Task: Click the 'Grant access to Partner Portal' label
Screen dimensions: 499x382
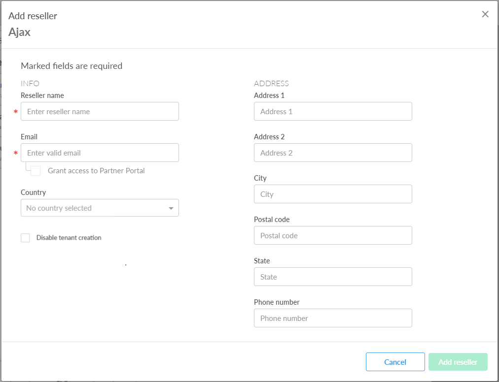Action: click(x=96, y=171)
